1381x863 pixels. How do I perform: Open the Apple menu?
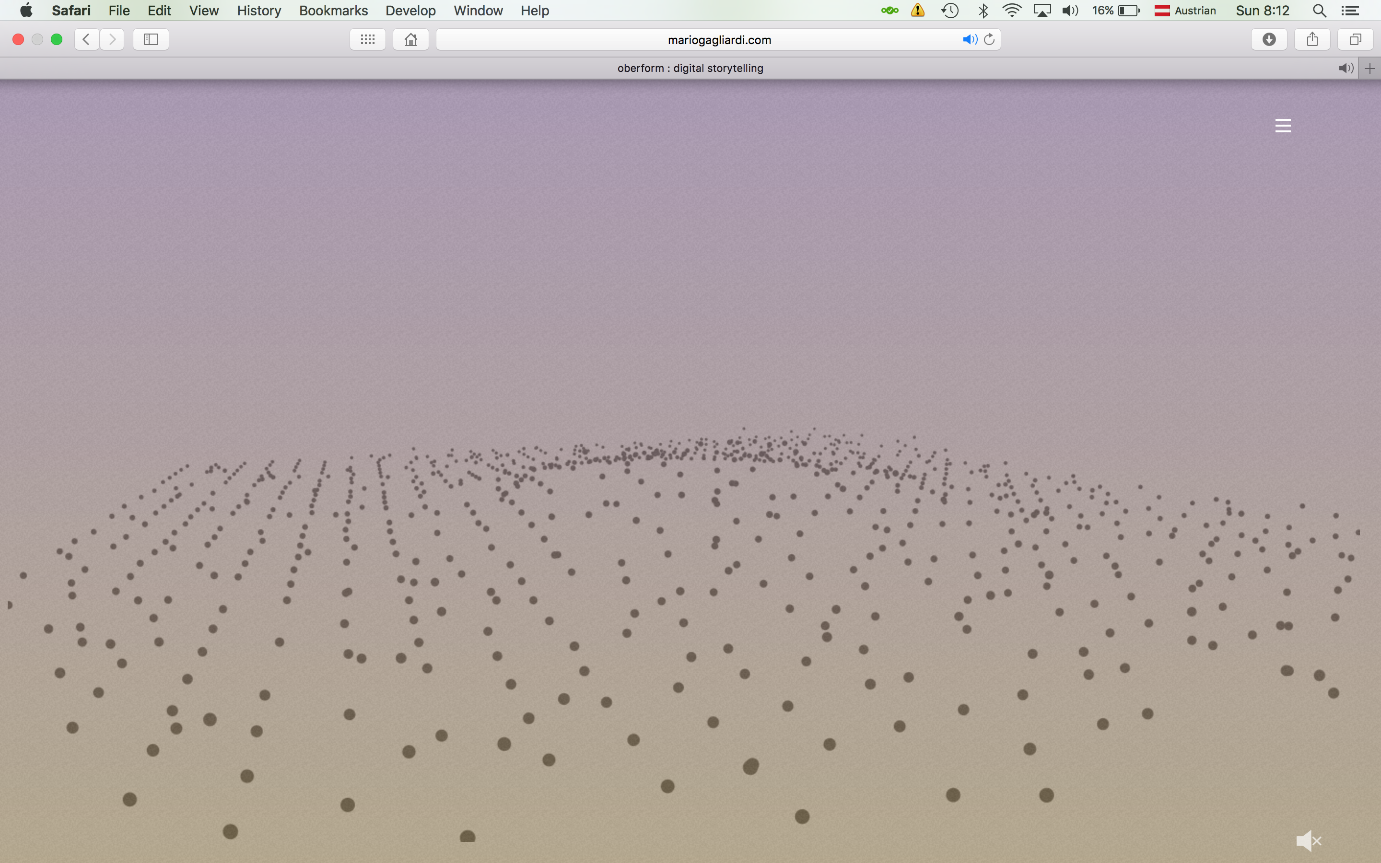point(26,10)
